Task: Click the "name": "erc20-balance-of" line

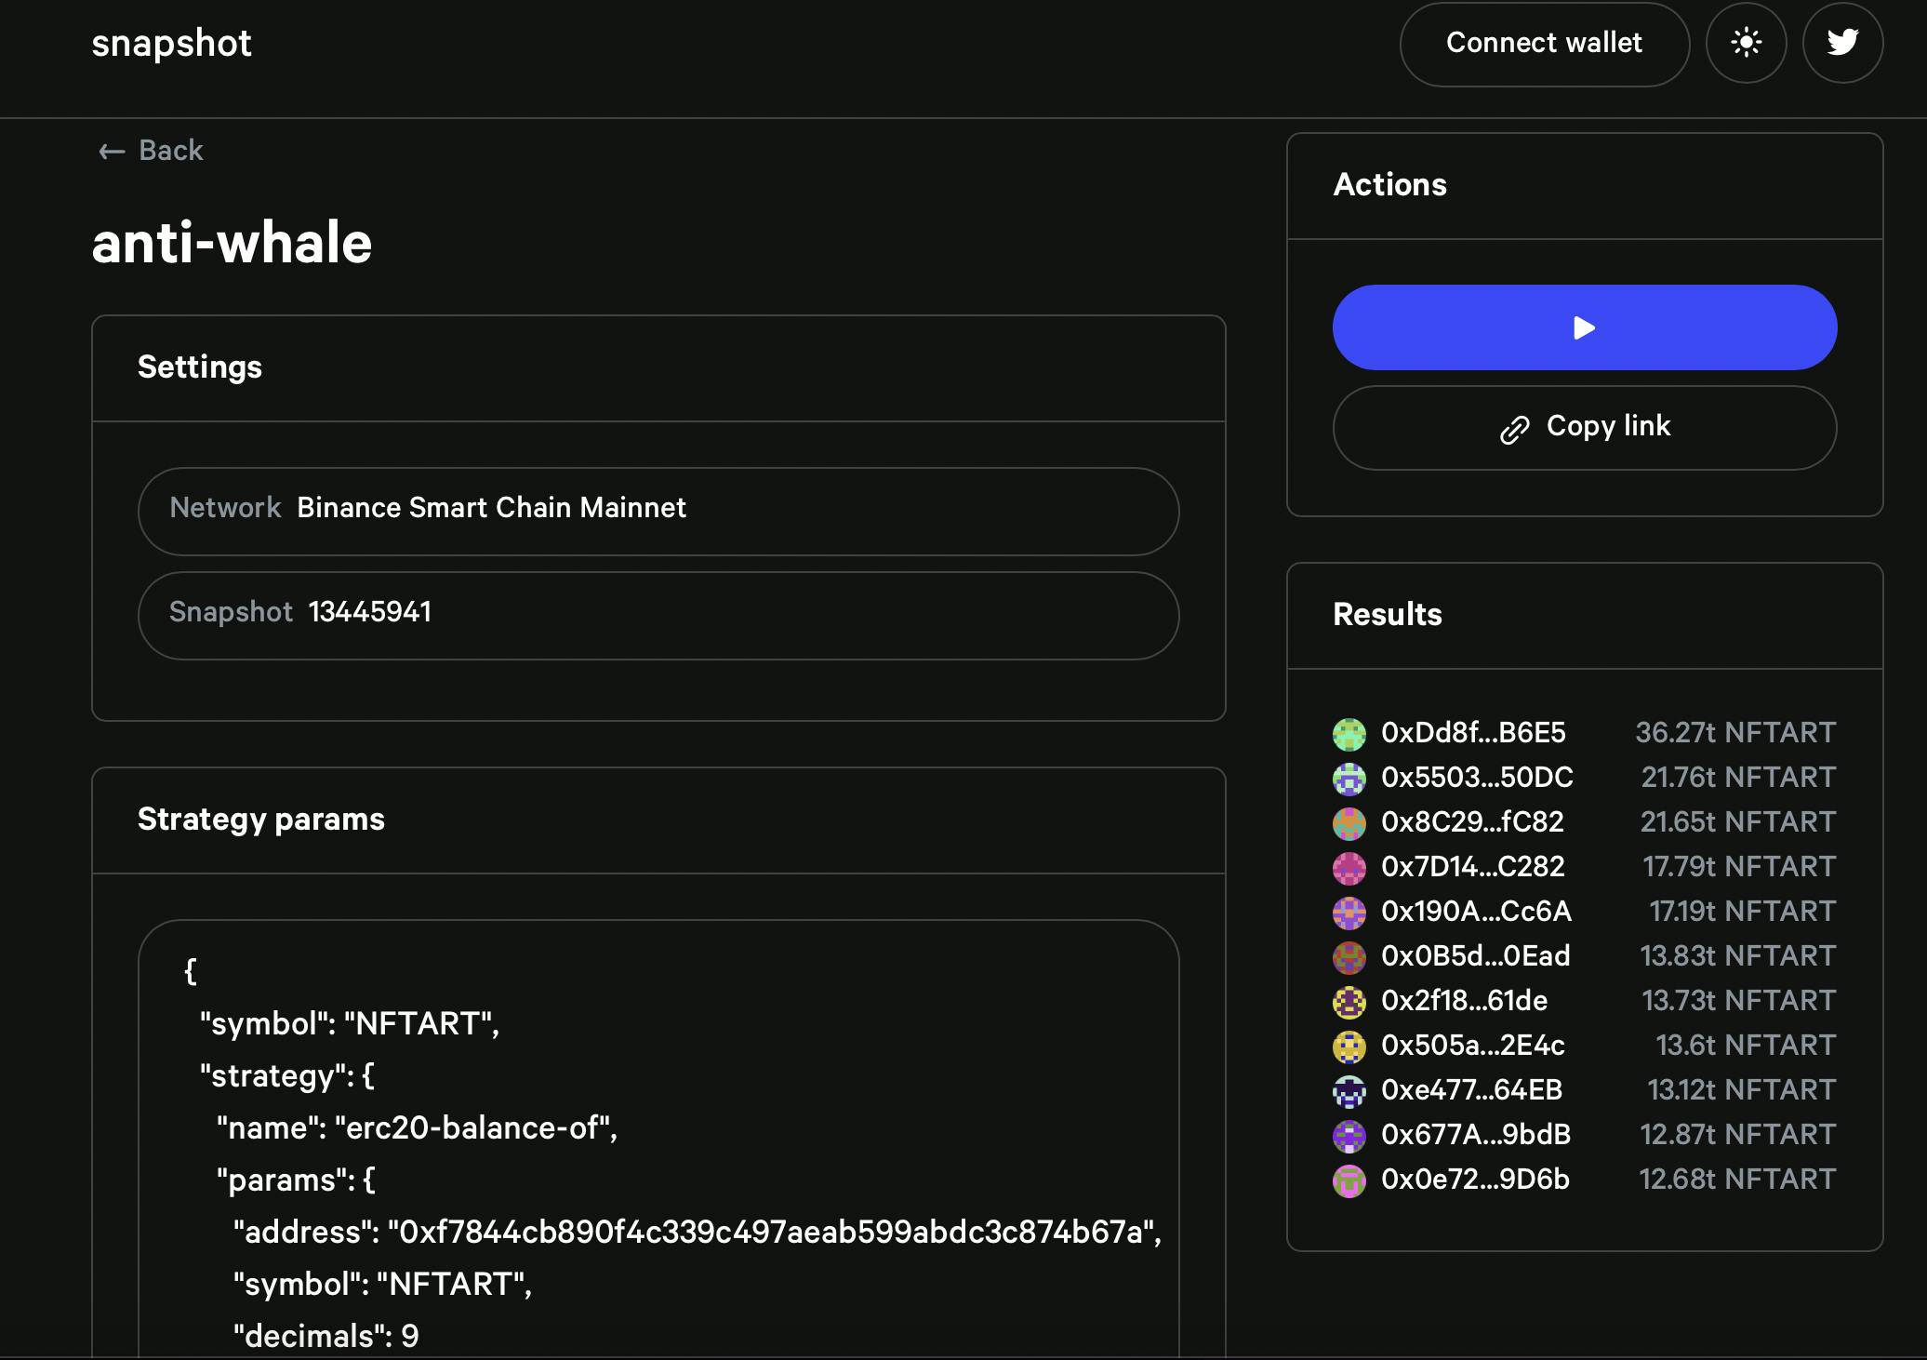Action: coord(417,1128)
